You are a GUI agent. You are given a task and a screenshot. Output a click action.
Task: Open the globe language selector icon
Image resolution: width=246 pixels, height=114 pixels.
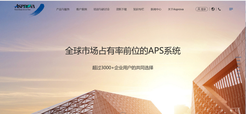(213, 9)
